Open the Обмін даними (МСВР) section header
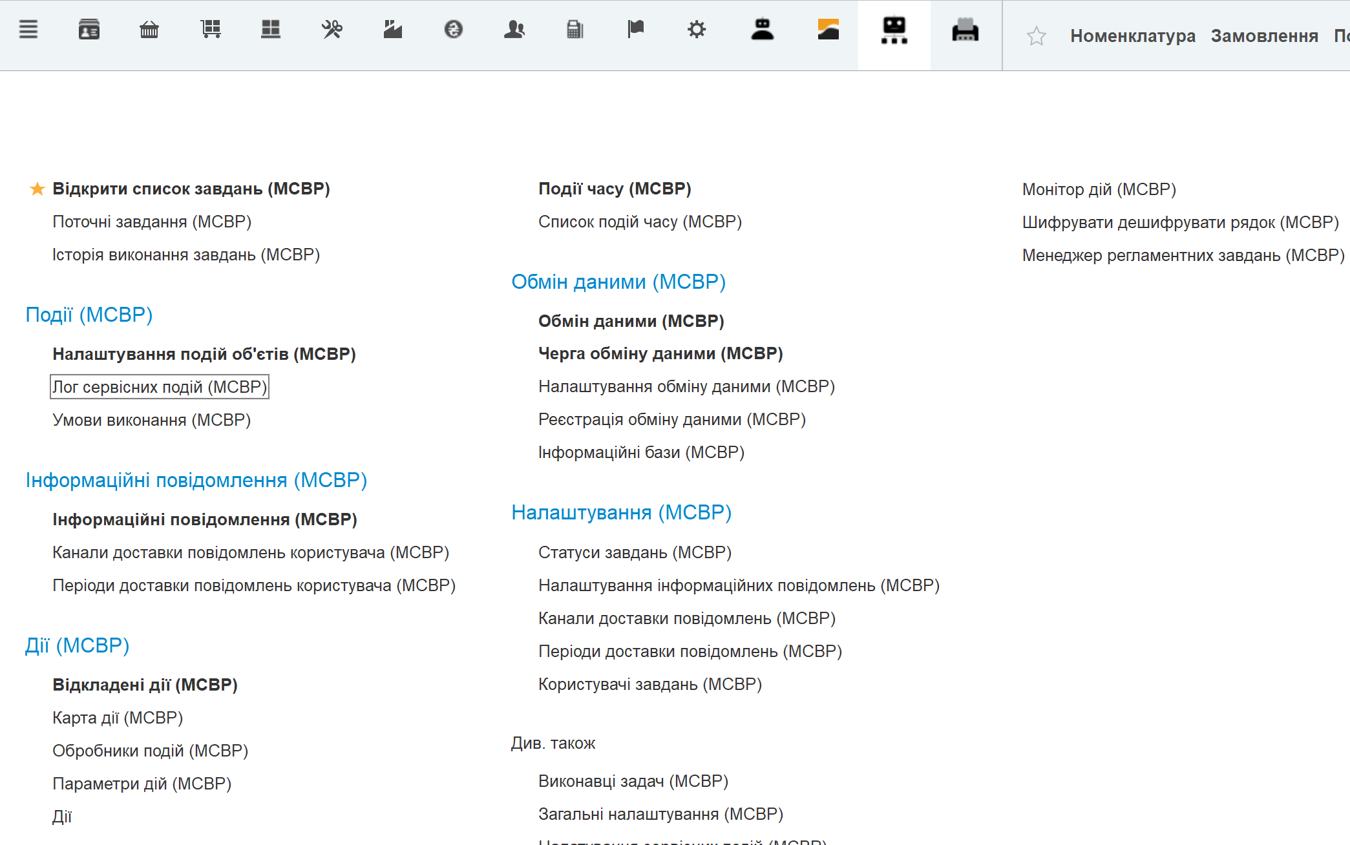The width and height of the screenshot is (1350, 845). (x=618, y=281)
